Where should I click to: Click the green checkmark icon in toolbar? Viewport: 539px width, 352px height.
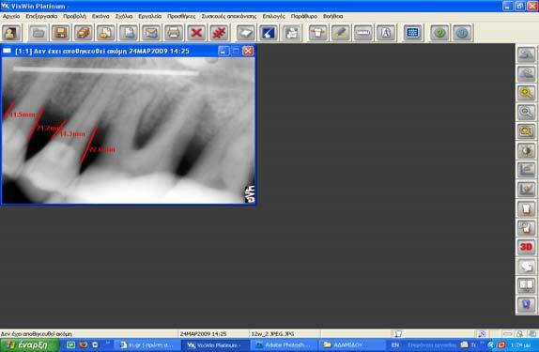(x=439, y=33)
